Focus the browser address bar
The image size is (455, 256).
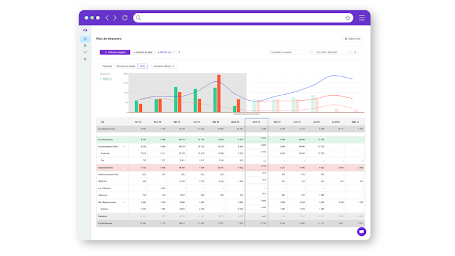(243, 18)
